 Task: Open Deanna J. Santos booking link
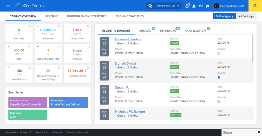click(128, 39)
